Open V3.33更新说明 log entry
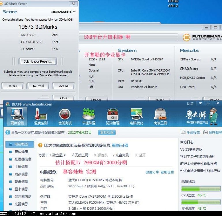 tap(191, 149)
